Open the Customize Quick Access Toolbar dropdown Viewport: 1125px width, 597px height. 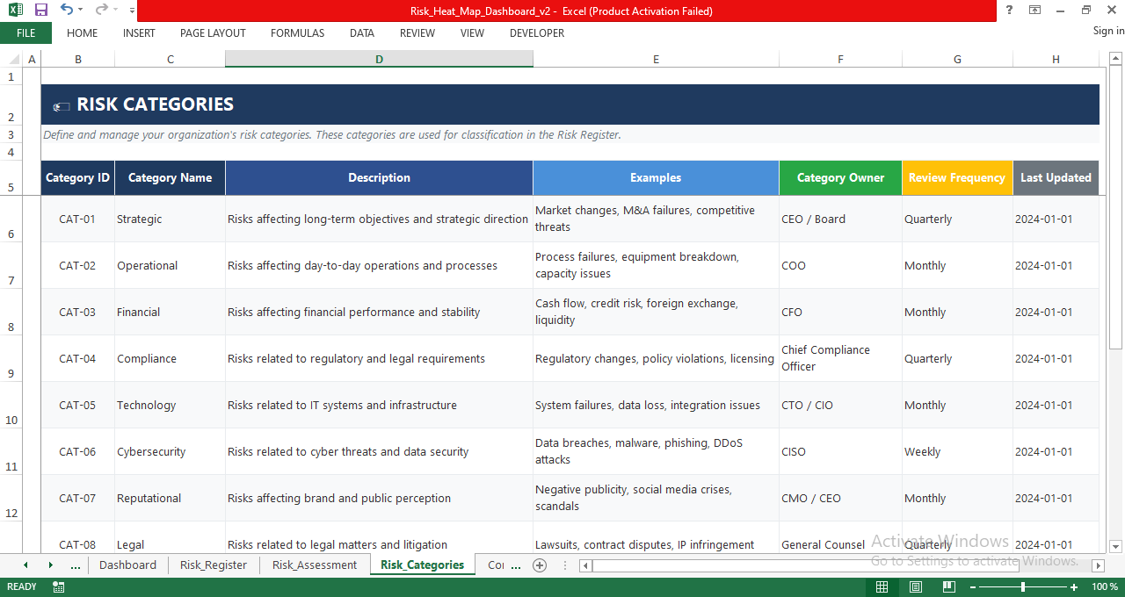(132, 11)
